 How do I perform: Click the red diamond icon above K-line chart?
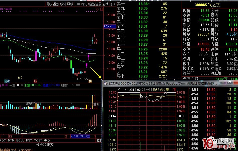pos(98,9)
